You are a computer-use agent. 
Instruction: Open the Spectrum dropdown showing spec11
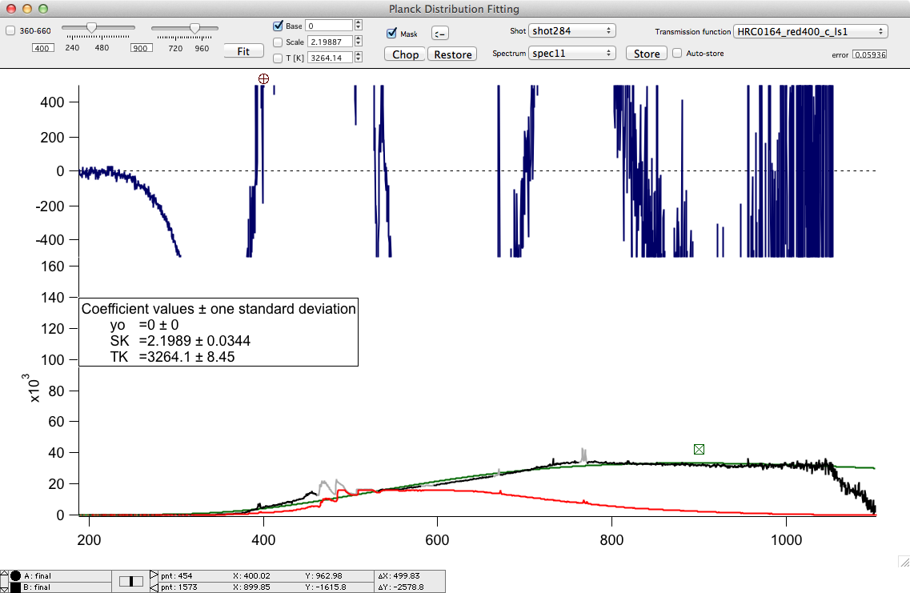coord(571,54)
